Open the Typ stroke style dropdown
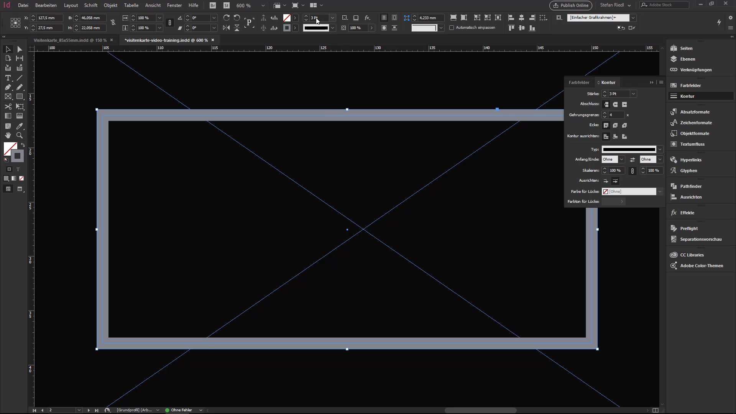 click(660, 149)
